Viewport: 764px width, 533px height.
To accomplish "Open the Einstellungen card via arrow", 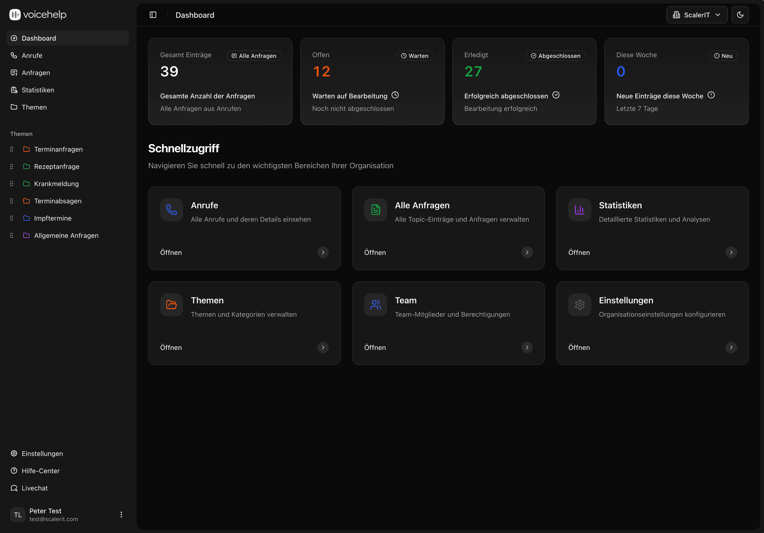I will [731, 348].
